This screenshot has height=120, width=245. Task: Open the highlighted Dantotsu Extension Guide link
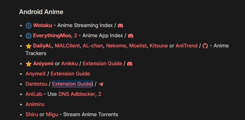72,84
